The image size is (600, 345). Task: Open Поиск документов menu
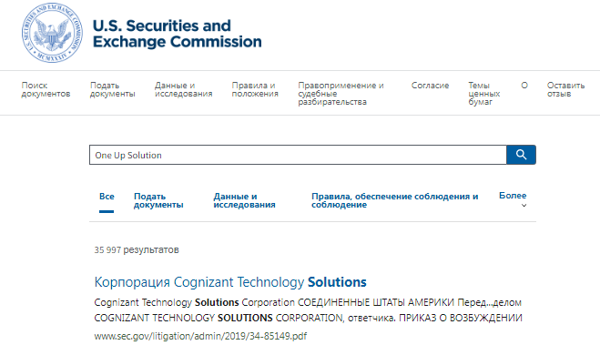tap(46, 89)
